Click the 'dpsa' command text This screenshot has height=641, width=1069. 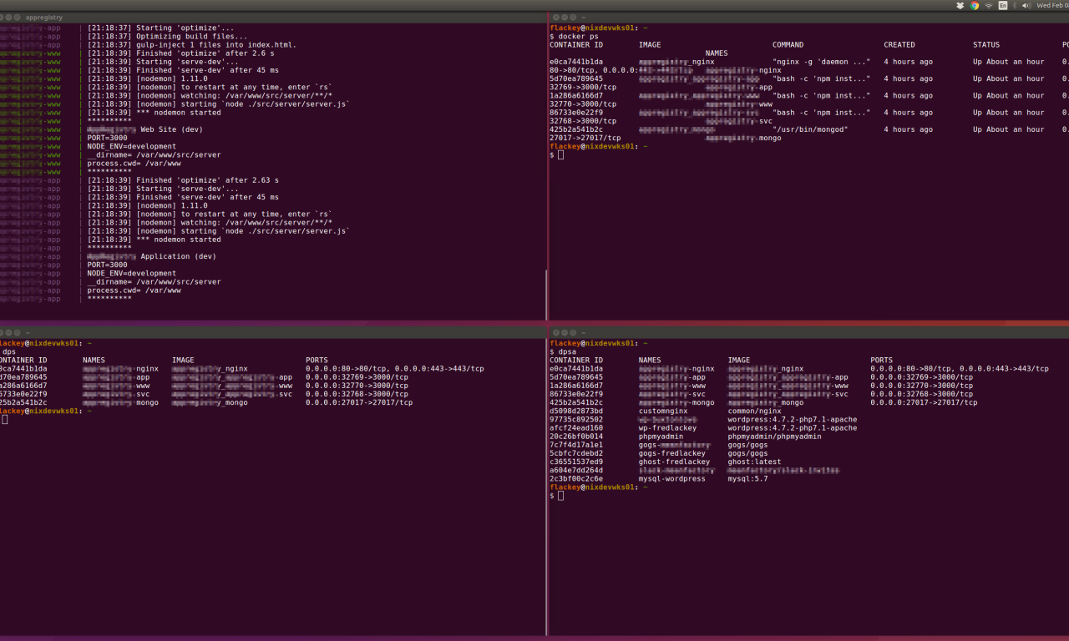[x=567, y=352]
